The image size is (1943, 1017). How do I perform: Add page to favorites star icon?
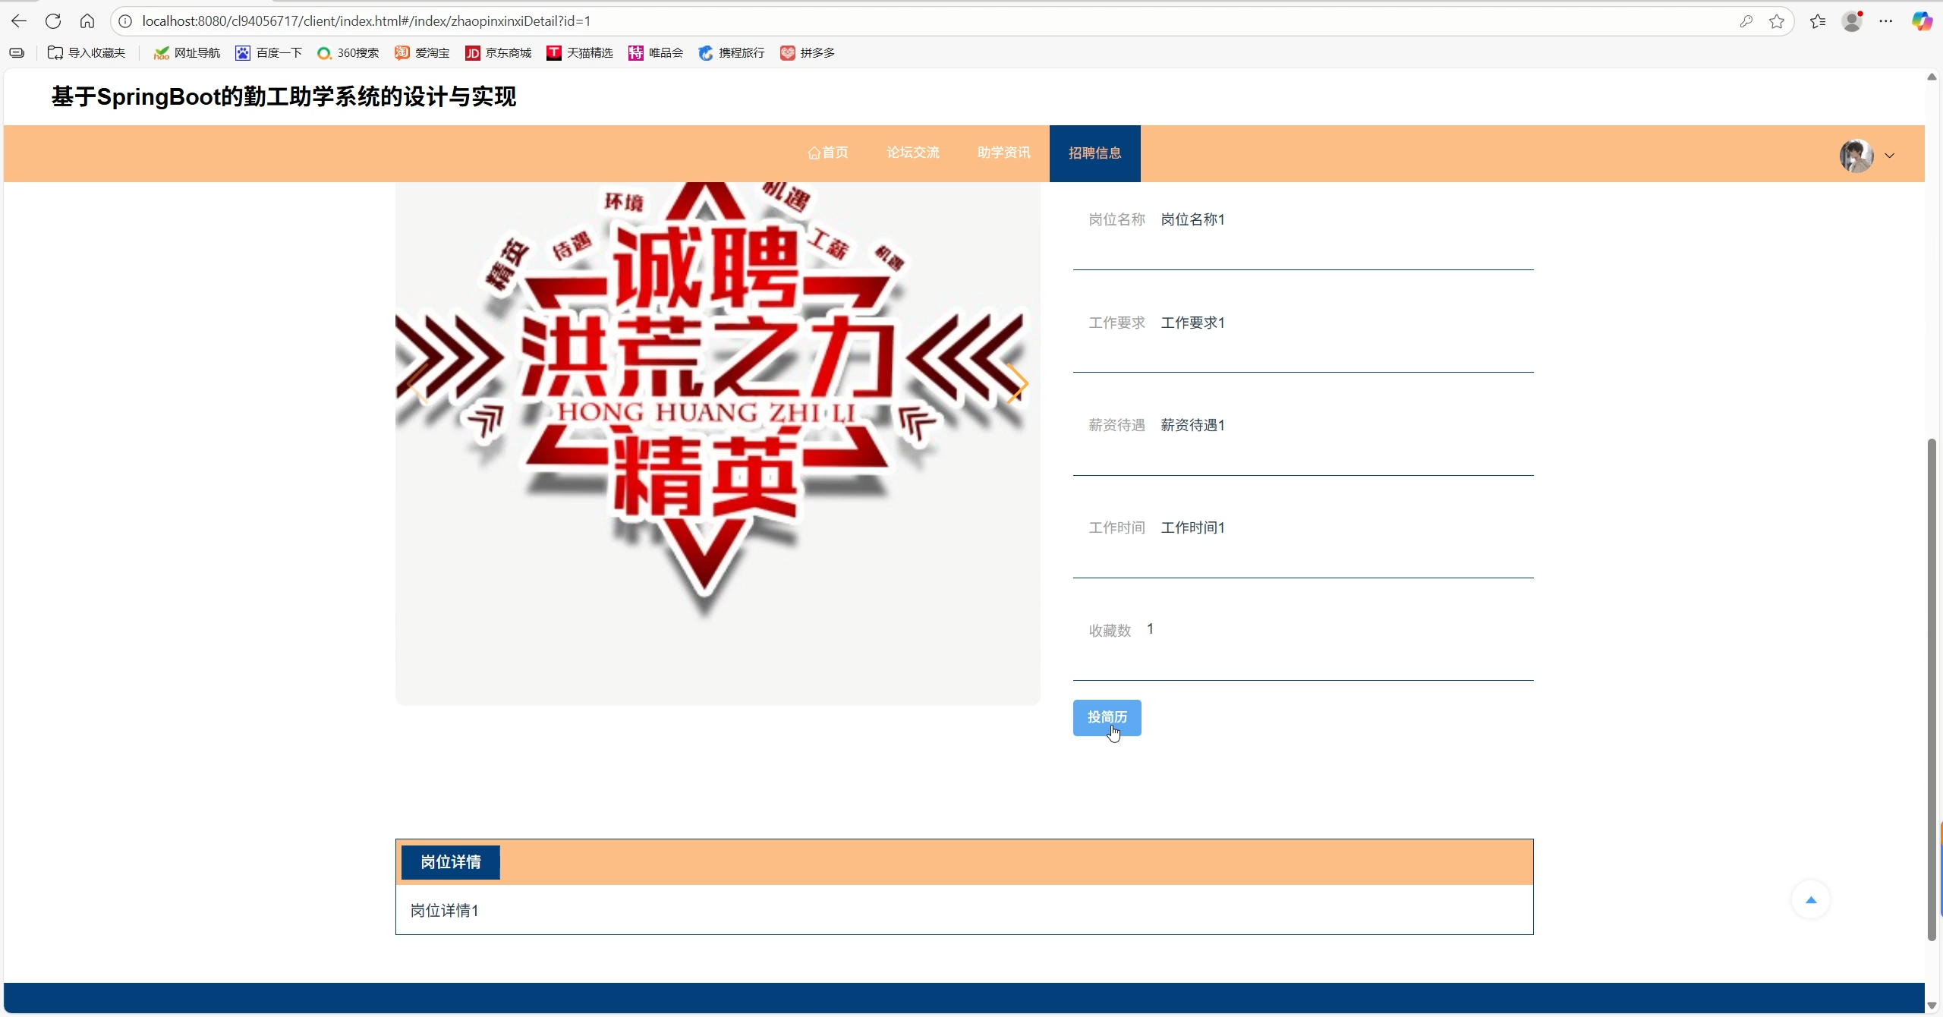(x=1776, y=21)
